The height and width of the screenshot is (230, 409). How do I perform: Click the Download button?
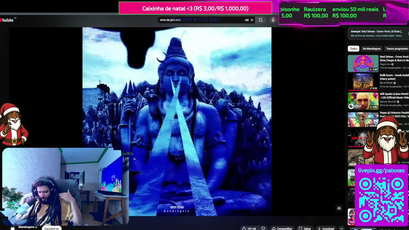pyautogui.click(x=325, y=228)
